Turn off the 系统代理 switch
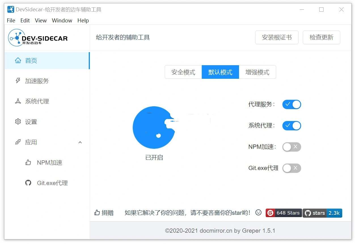 (x=291, y=126)
